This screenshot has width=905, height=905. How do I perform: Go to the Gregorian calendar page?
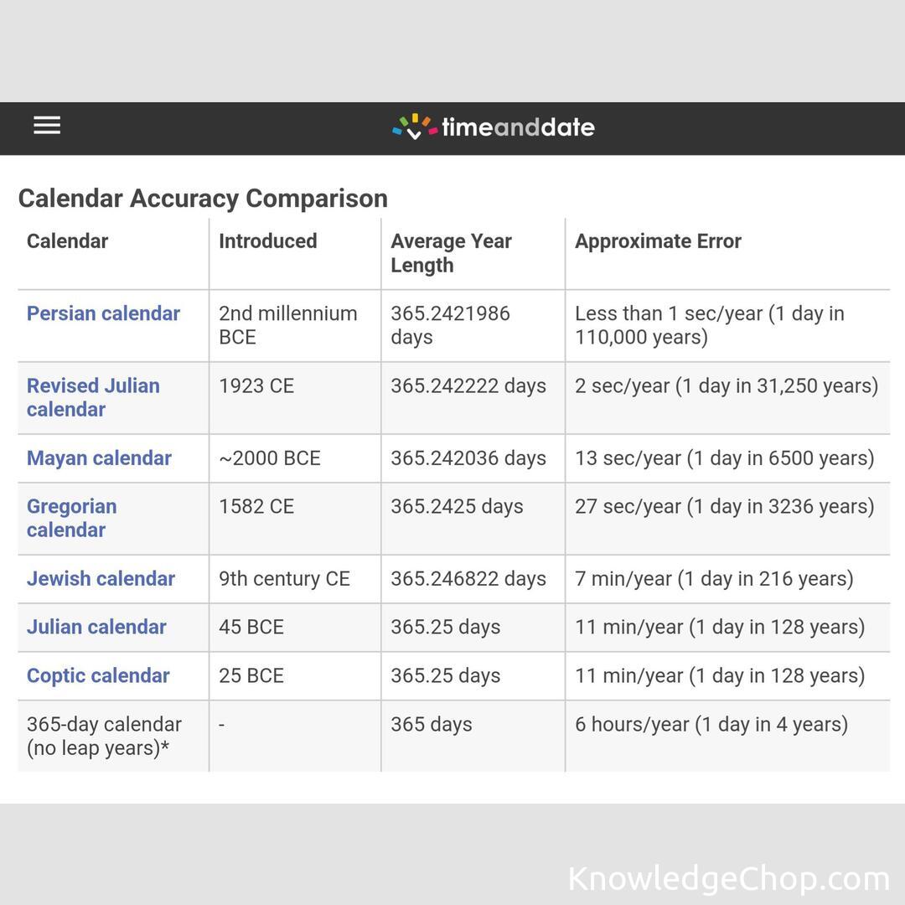tap(72, 518)
